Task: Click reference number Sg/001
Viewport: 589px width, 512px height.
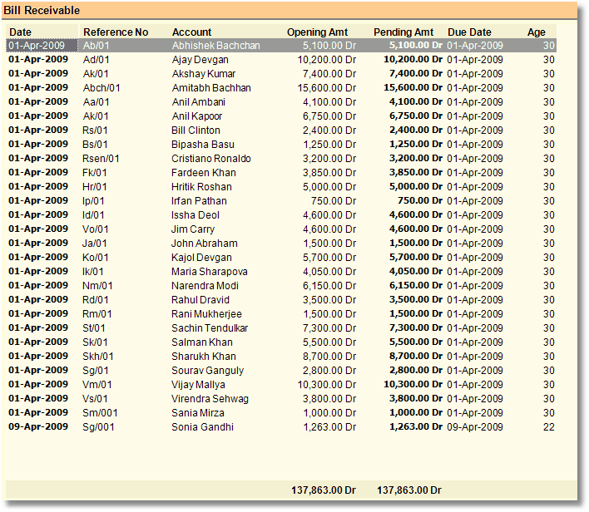Action: (x=98, y=427)
